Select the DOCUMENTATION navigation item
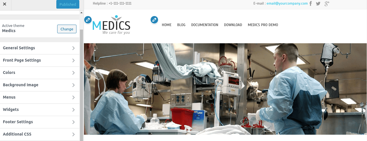This screenshot has height=141, width=367. tap(205, 25)
